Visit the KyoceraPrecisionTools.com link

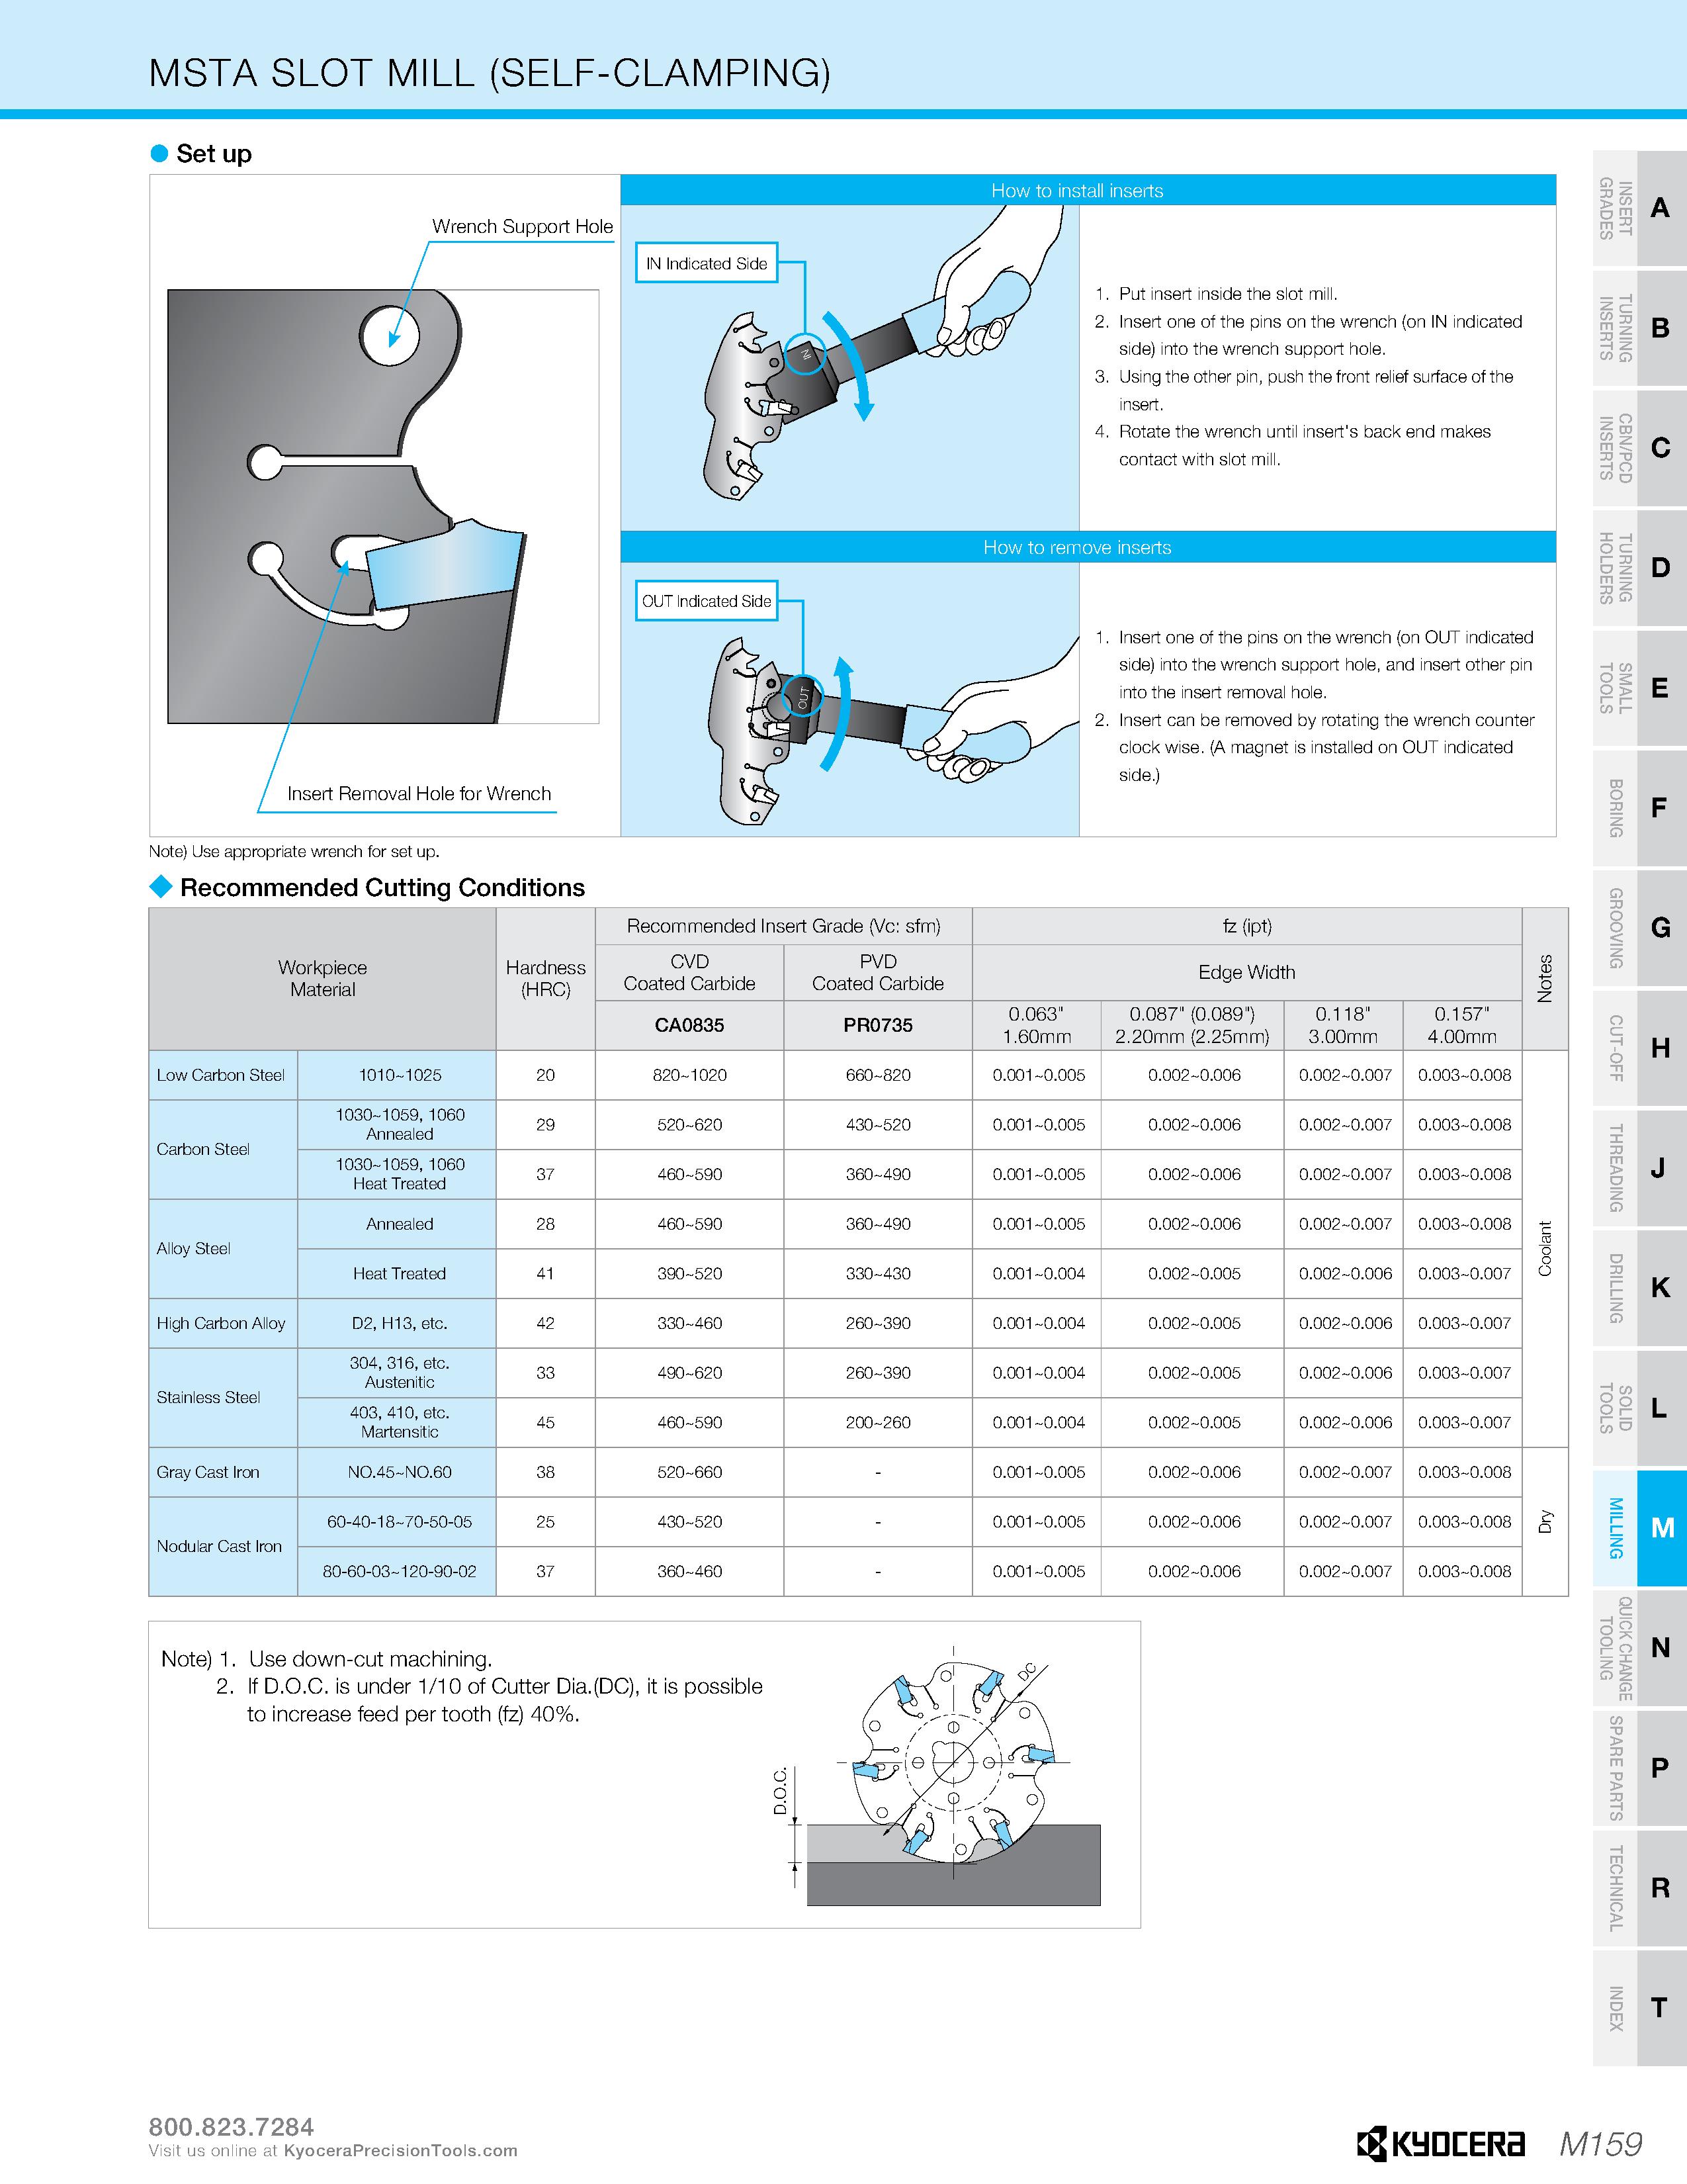coord(401,2150)
